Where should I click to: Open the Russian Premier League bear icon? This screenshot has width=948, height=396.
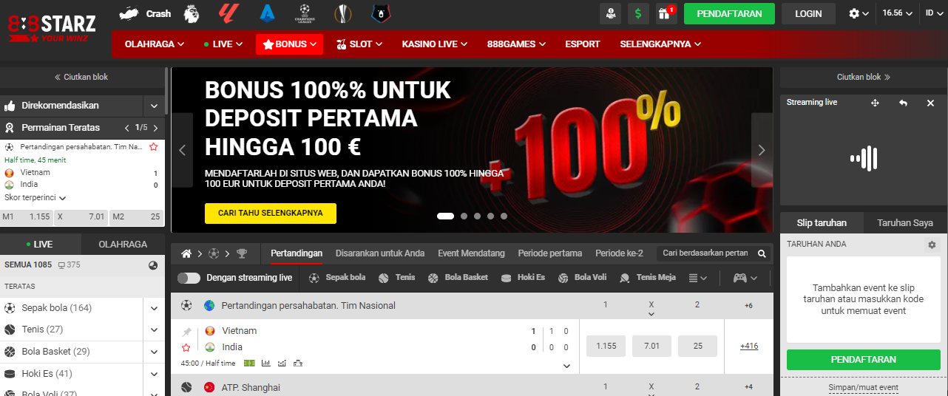[381, 13]
